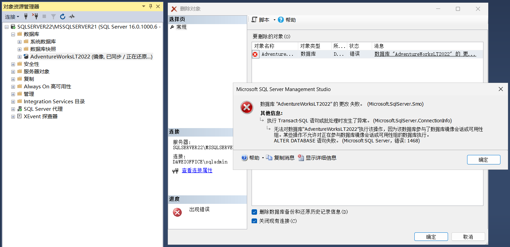The height and width of the screenshot is (247, 510).
Task: Click the blue 帮助 question icon in delete dialog
Action: point(281,20)
